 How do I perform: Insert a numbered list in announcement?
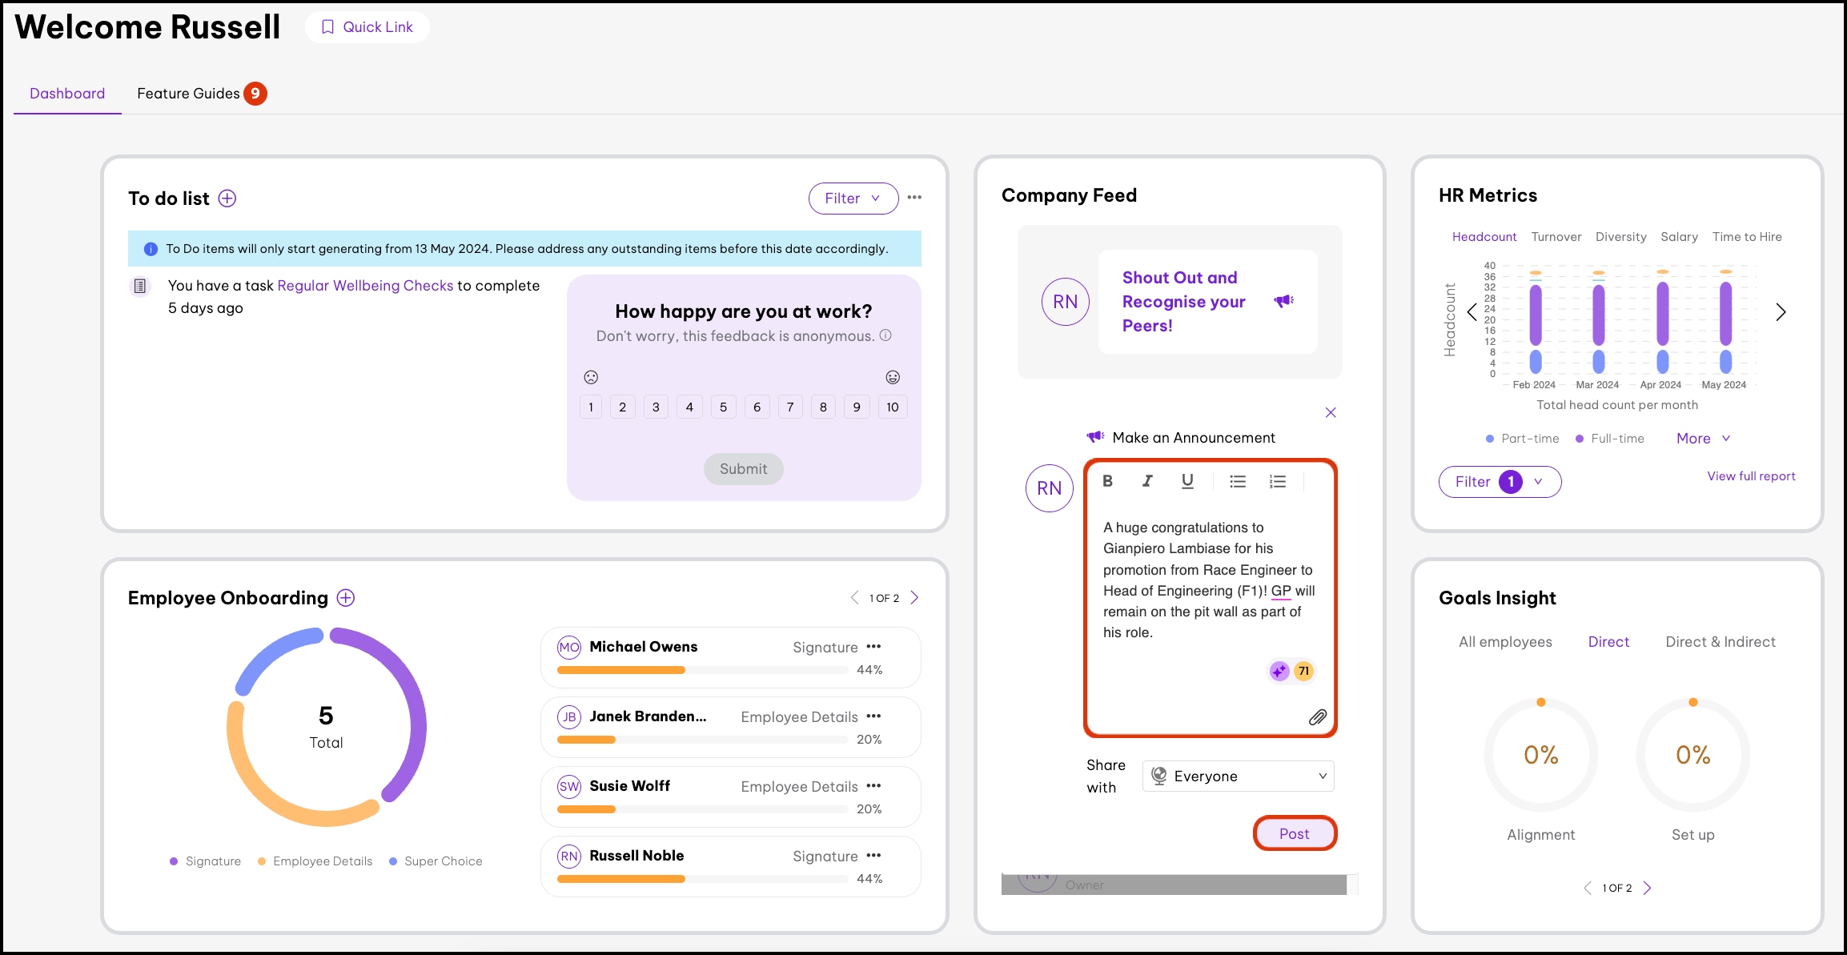pyautogui.click(x=1278, y=481)
